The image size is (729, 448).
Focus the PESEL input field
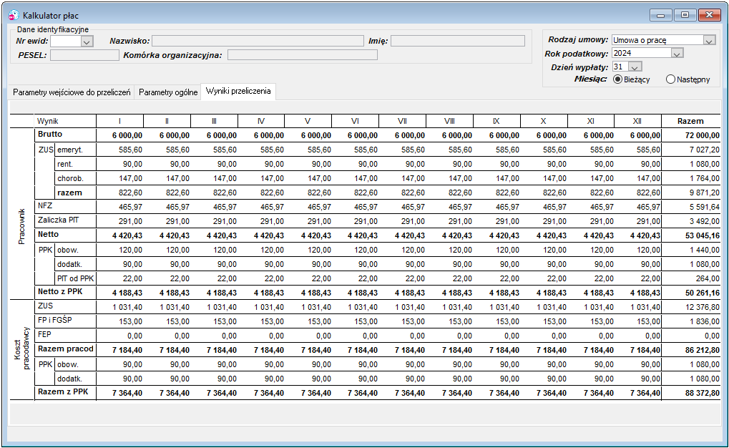tap(84, 55)
